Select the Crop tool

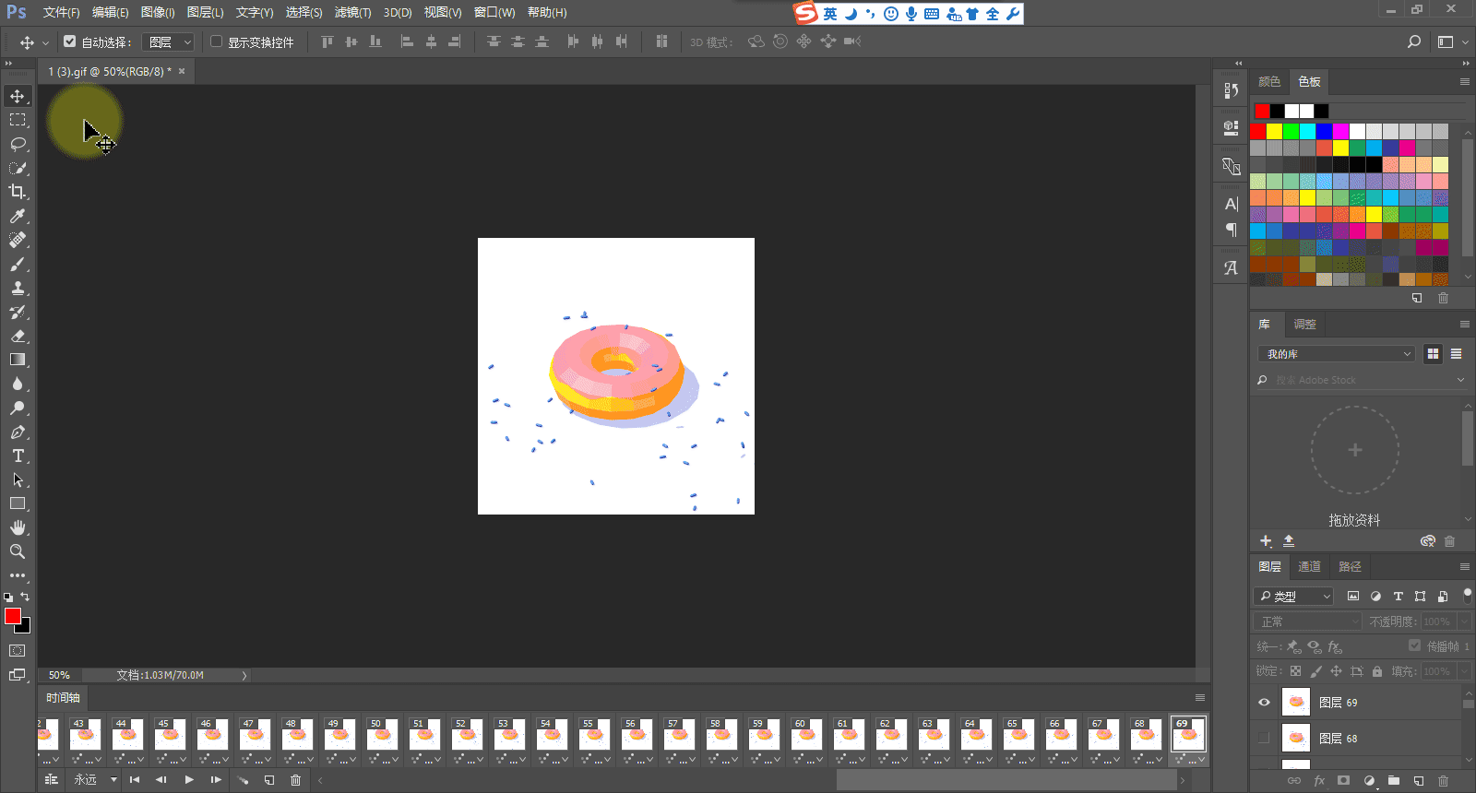[18, 192]
